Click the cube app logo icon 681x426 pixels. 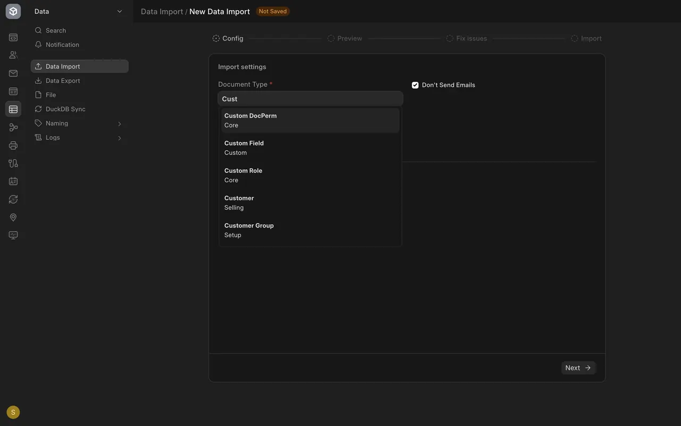coord(13,11)
